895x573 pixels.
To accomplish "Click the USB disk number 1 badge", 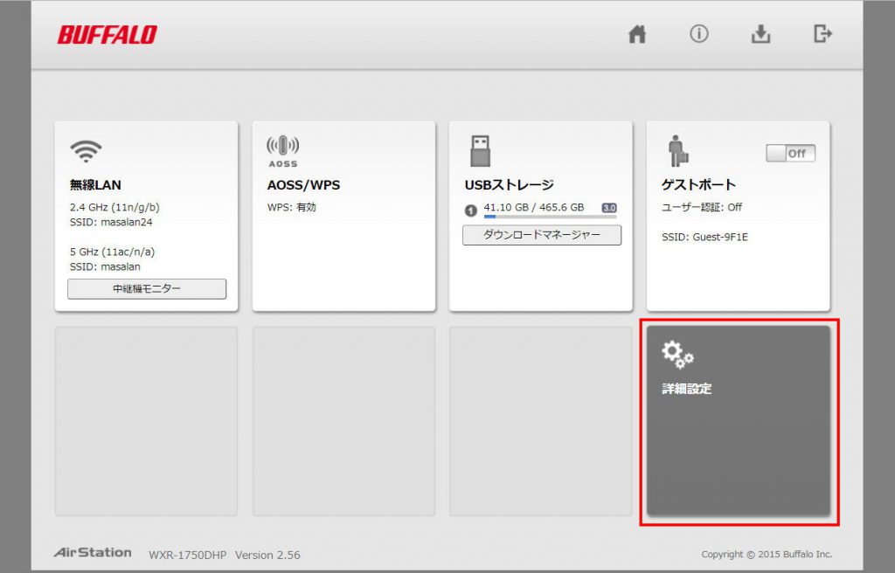I will [470, 211].
